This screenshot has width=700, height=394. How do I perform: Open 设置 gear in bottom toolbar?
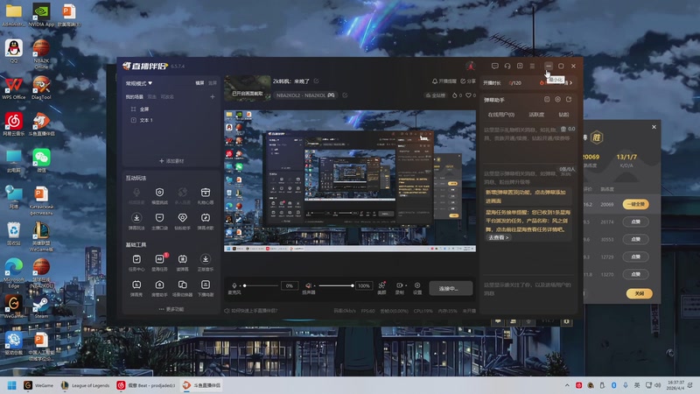pos(417,288)
